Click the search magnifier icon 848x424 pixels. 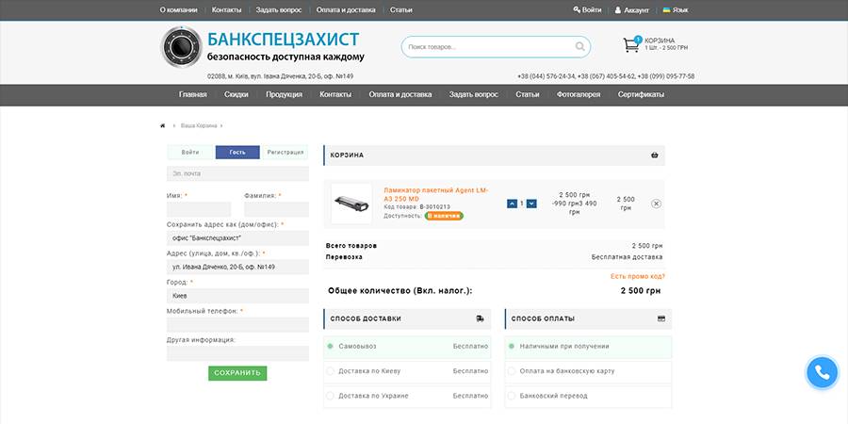[x=579, y=46]
